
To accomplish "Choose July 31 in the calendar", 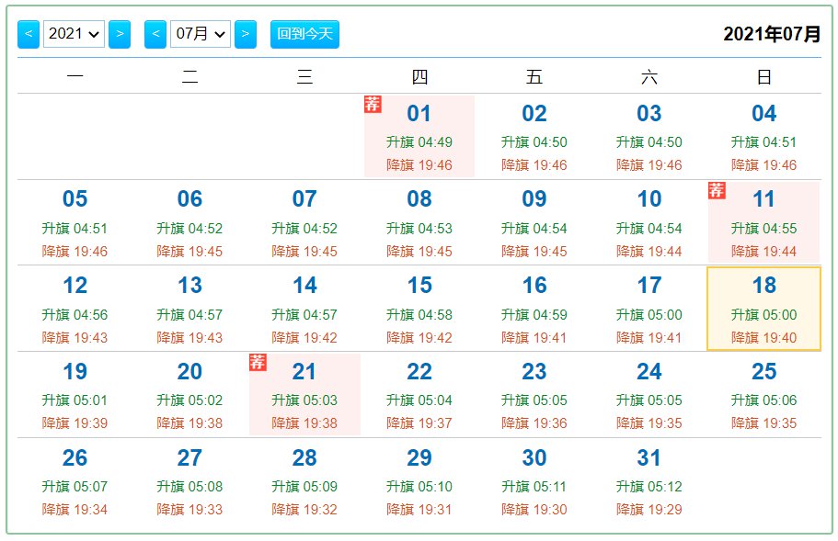I will pyautogui.click(x=649, y=482).
